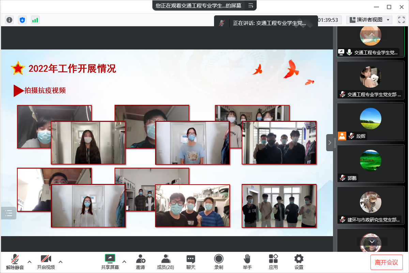409x273 pixels.
Task: Start recording with 录制 button
Action: tap(219, 262)
